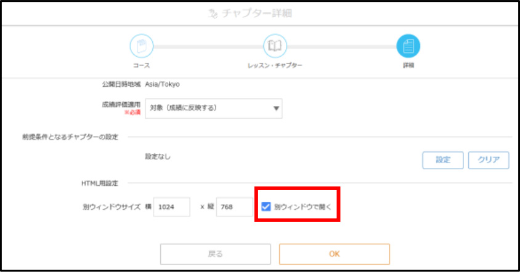
Task: Click the 別ウィンドウで開く label text
Action: [x=303, y=207]
